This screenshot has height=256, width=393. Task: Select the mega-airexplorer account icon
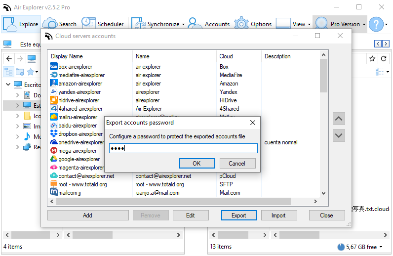click(x=54, y=150)
